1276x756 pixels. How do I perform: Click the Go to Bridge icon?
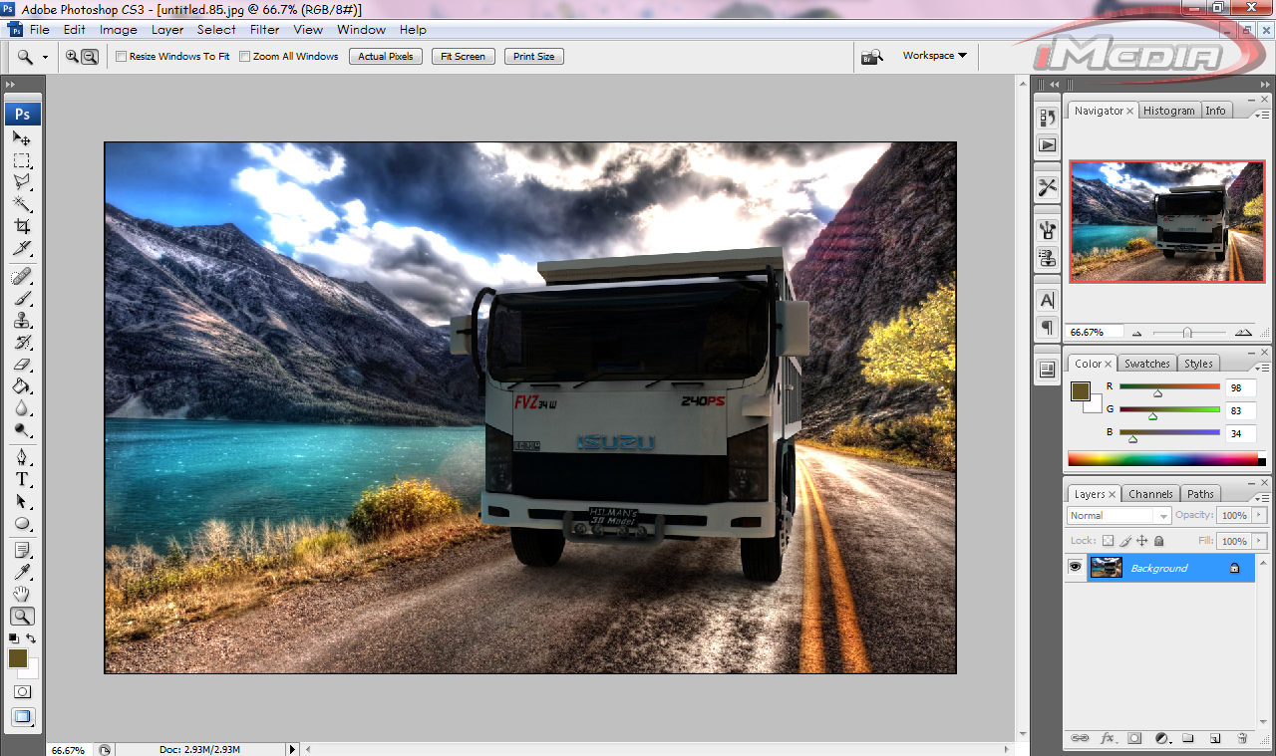click(x=872, y=57)
